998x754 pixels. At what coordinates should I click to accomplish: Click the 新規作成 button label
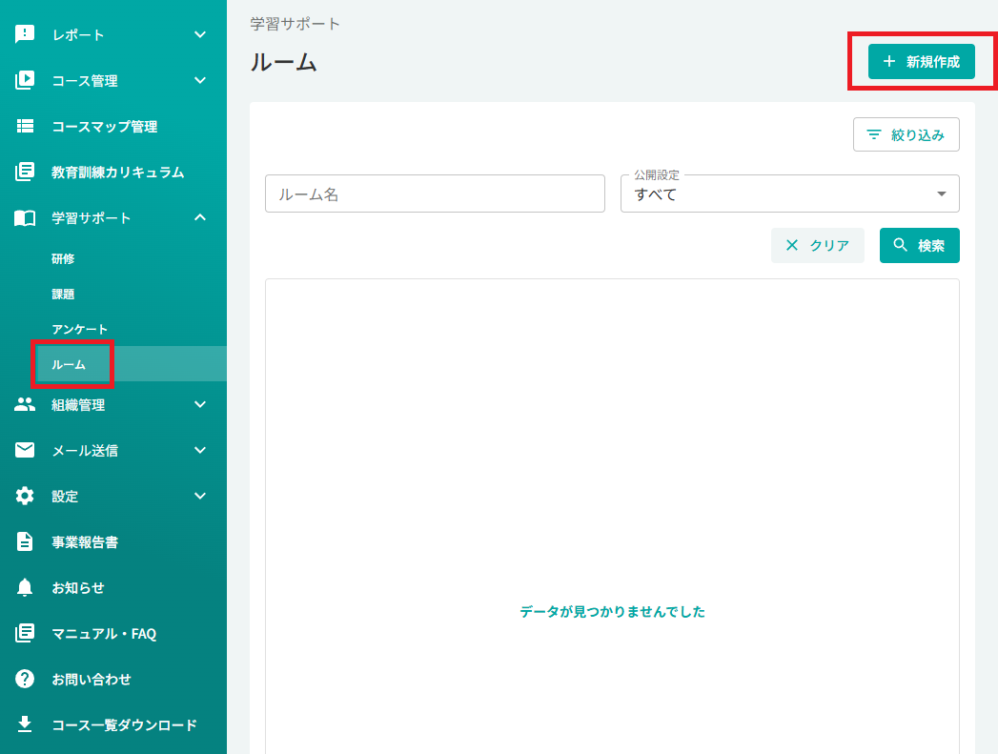click(932, 62)
